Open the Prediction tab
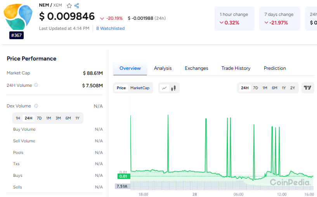The width and height of the screenshot is (317, 197). click(275, 68)
